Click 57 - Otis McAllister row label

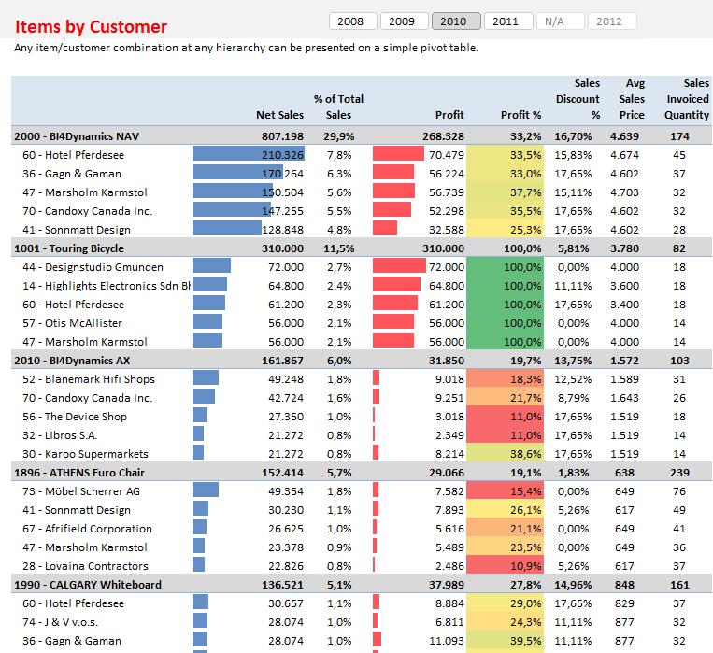pyautogui.click(x=72, y=323)
